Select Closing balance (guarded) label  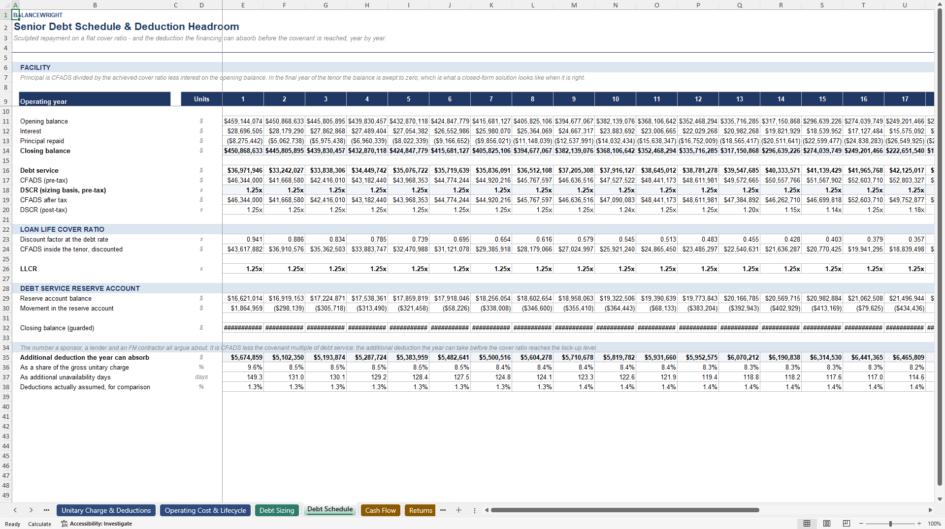pos(57,328)
